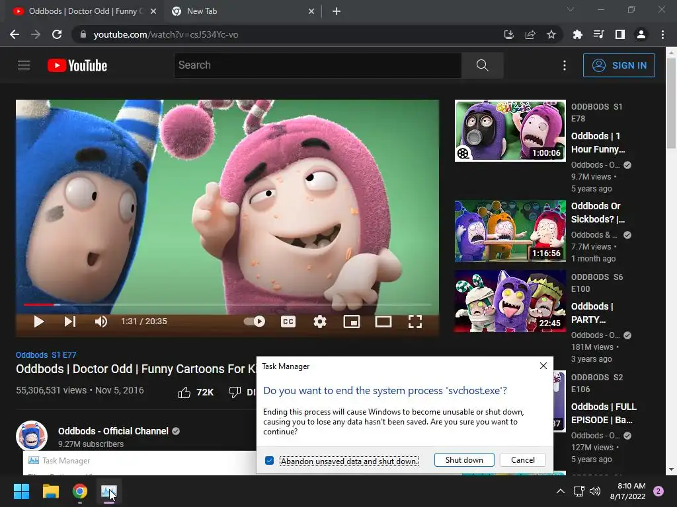Screen dimensions: 677x507
Task: Open Oddbods 1 Hour Funny thumbnail
Action: pos(510,131)
